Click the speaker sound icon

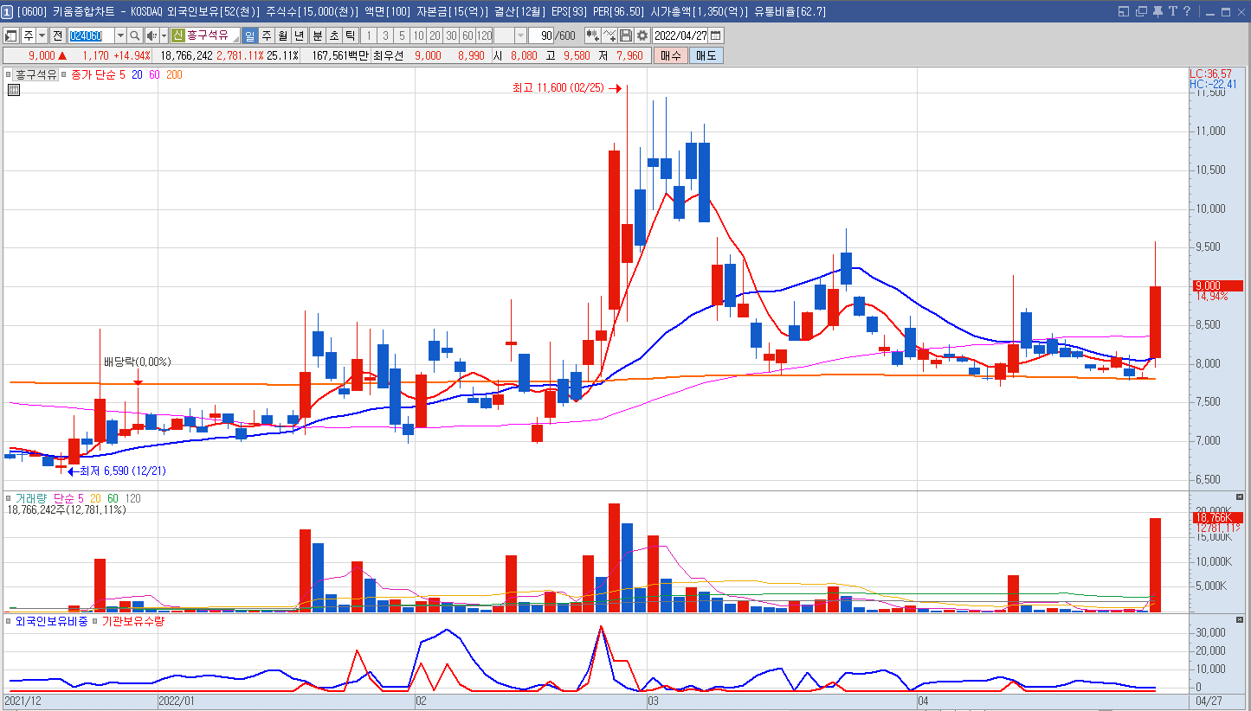click(152, 35)
